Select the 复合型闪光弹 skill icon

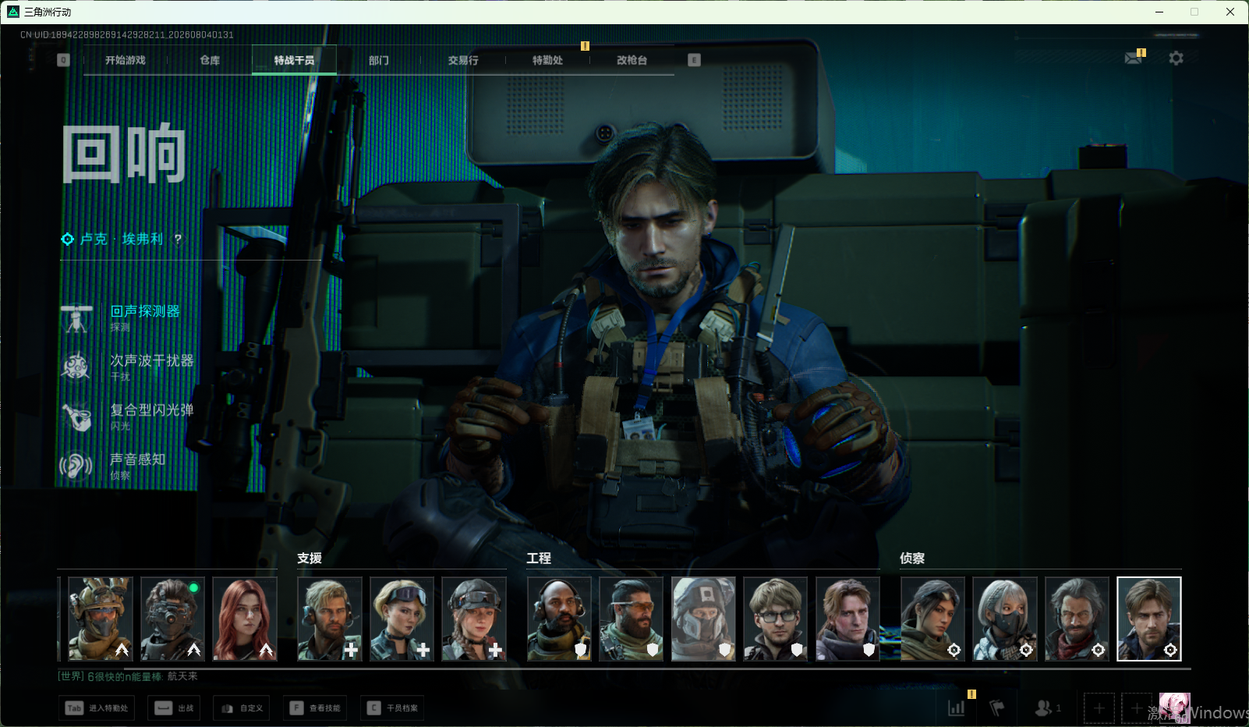[x=76, y=417]
